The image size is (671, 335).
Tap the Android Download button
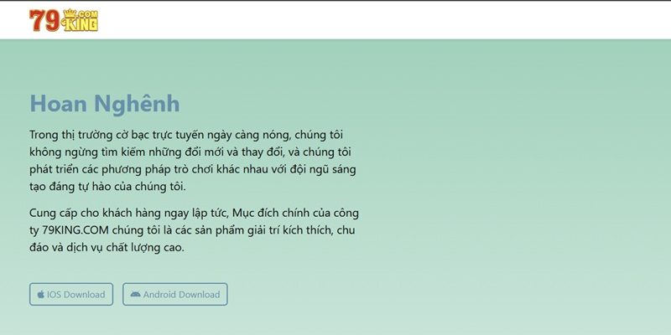coord(175,295)
